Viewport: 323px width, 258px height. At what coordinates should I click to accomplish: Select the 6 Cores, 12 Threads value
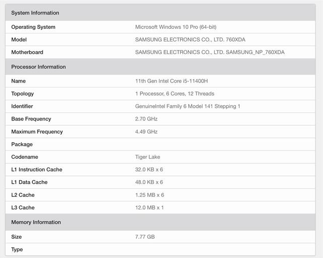pyautogui.click(x=175, y=94)
